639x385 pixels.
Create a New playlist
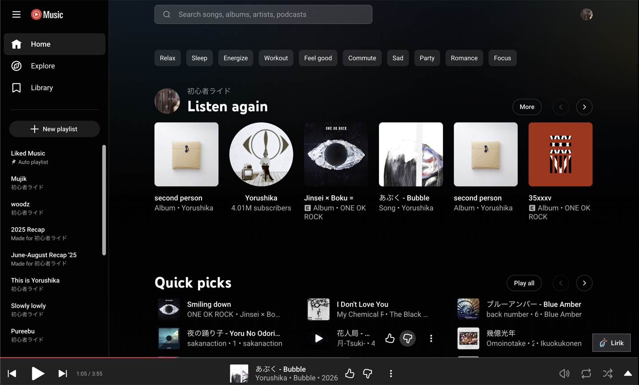(x=55, y=129)
